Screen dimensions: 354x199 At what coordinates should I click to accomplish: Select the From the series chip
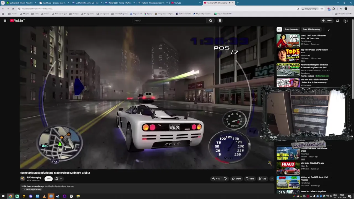[x=291, y=29]
